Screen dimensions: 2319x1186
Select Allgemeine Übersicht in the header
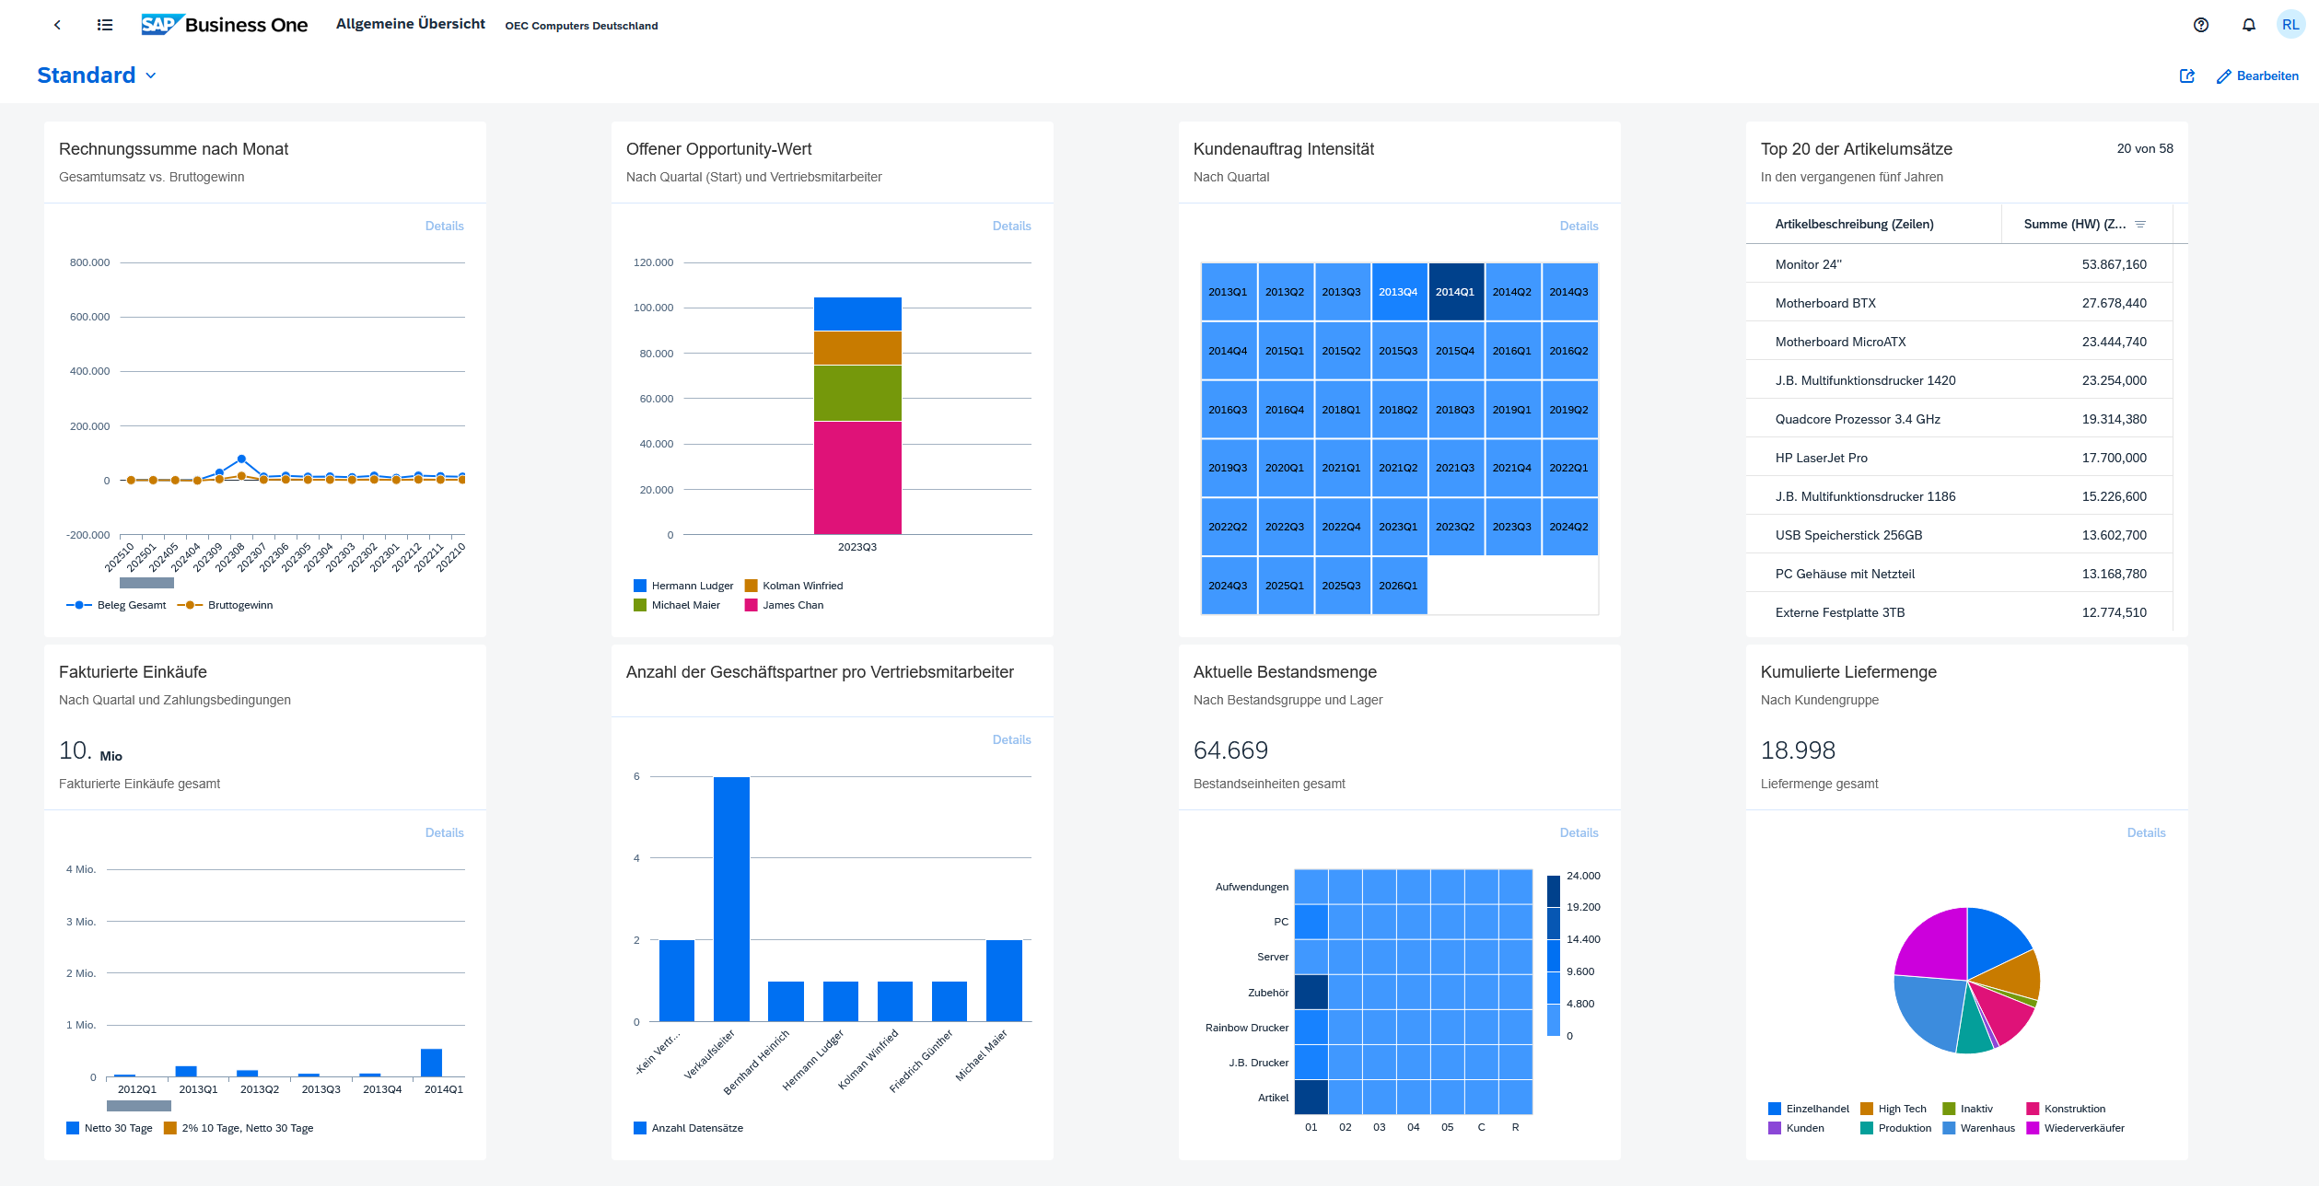(x=410, y=24)
